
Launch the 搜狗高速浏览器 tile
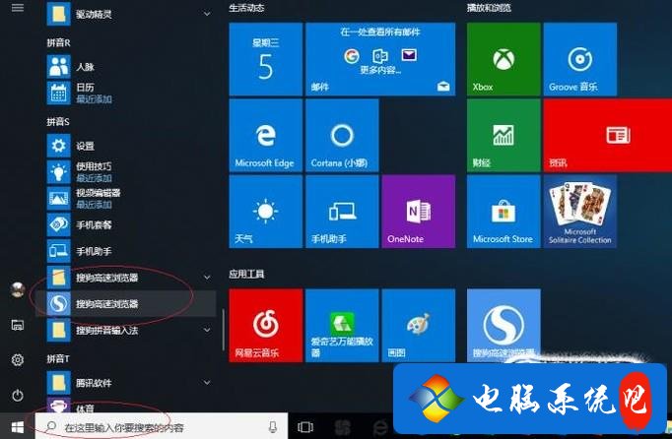[x=504, y=326]
